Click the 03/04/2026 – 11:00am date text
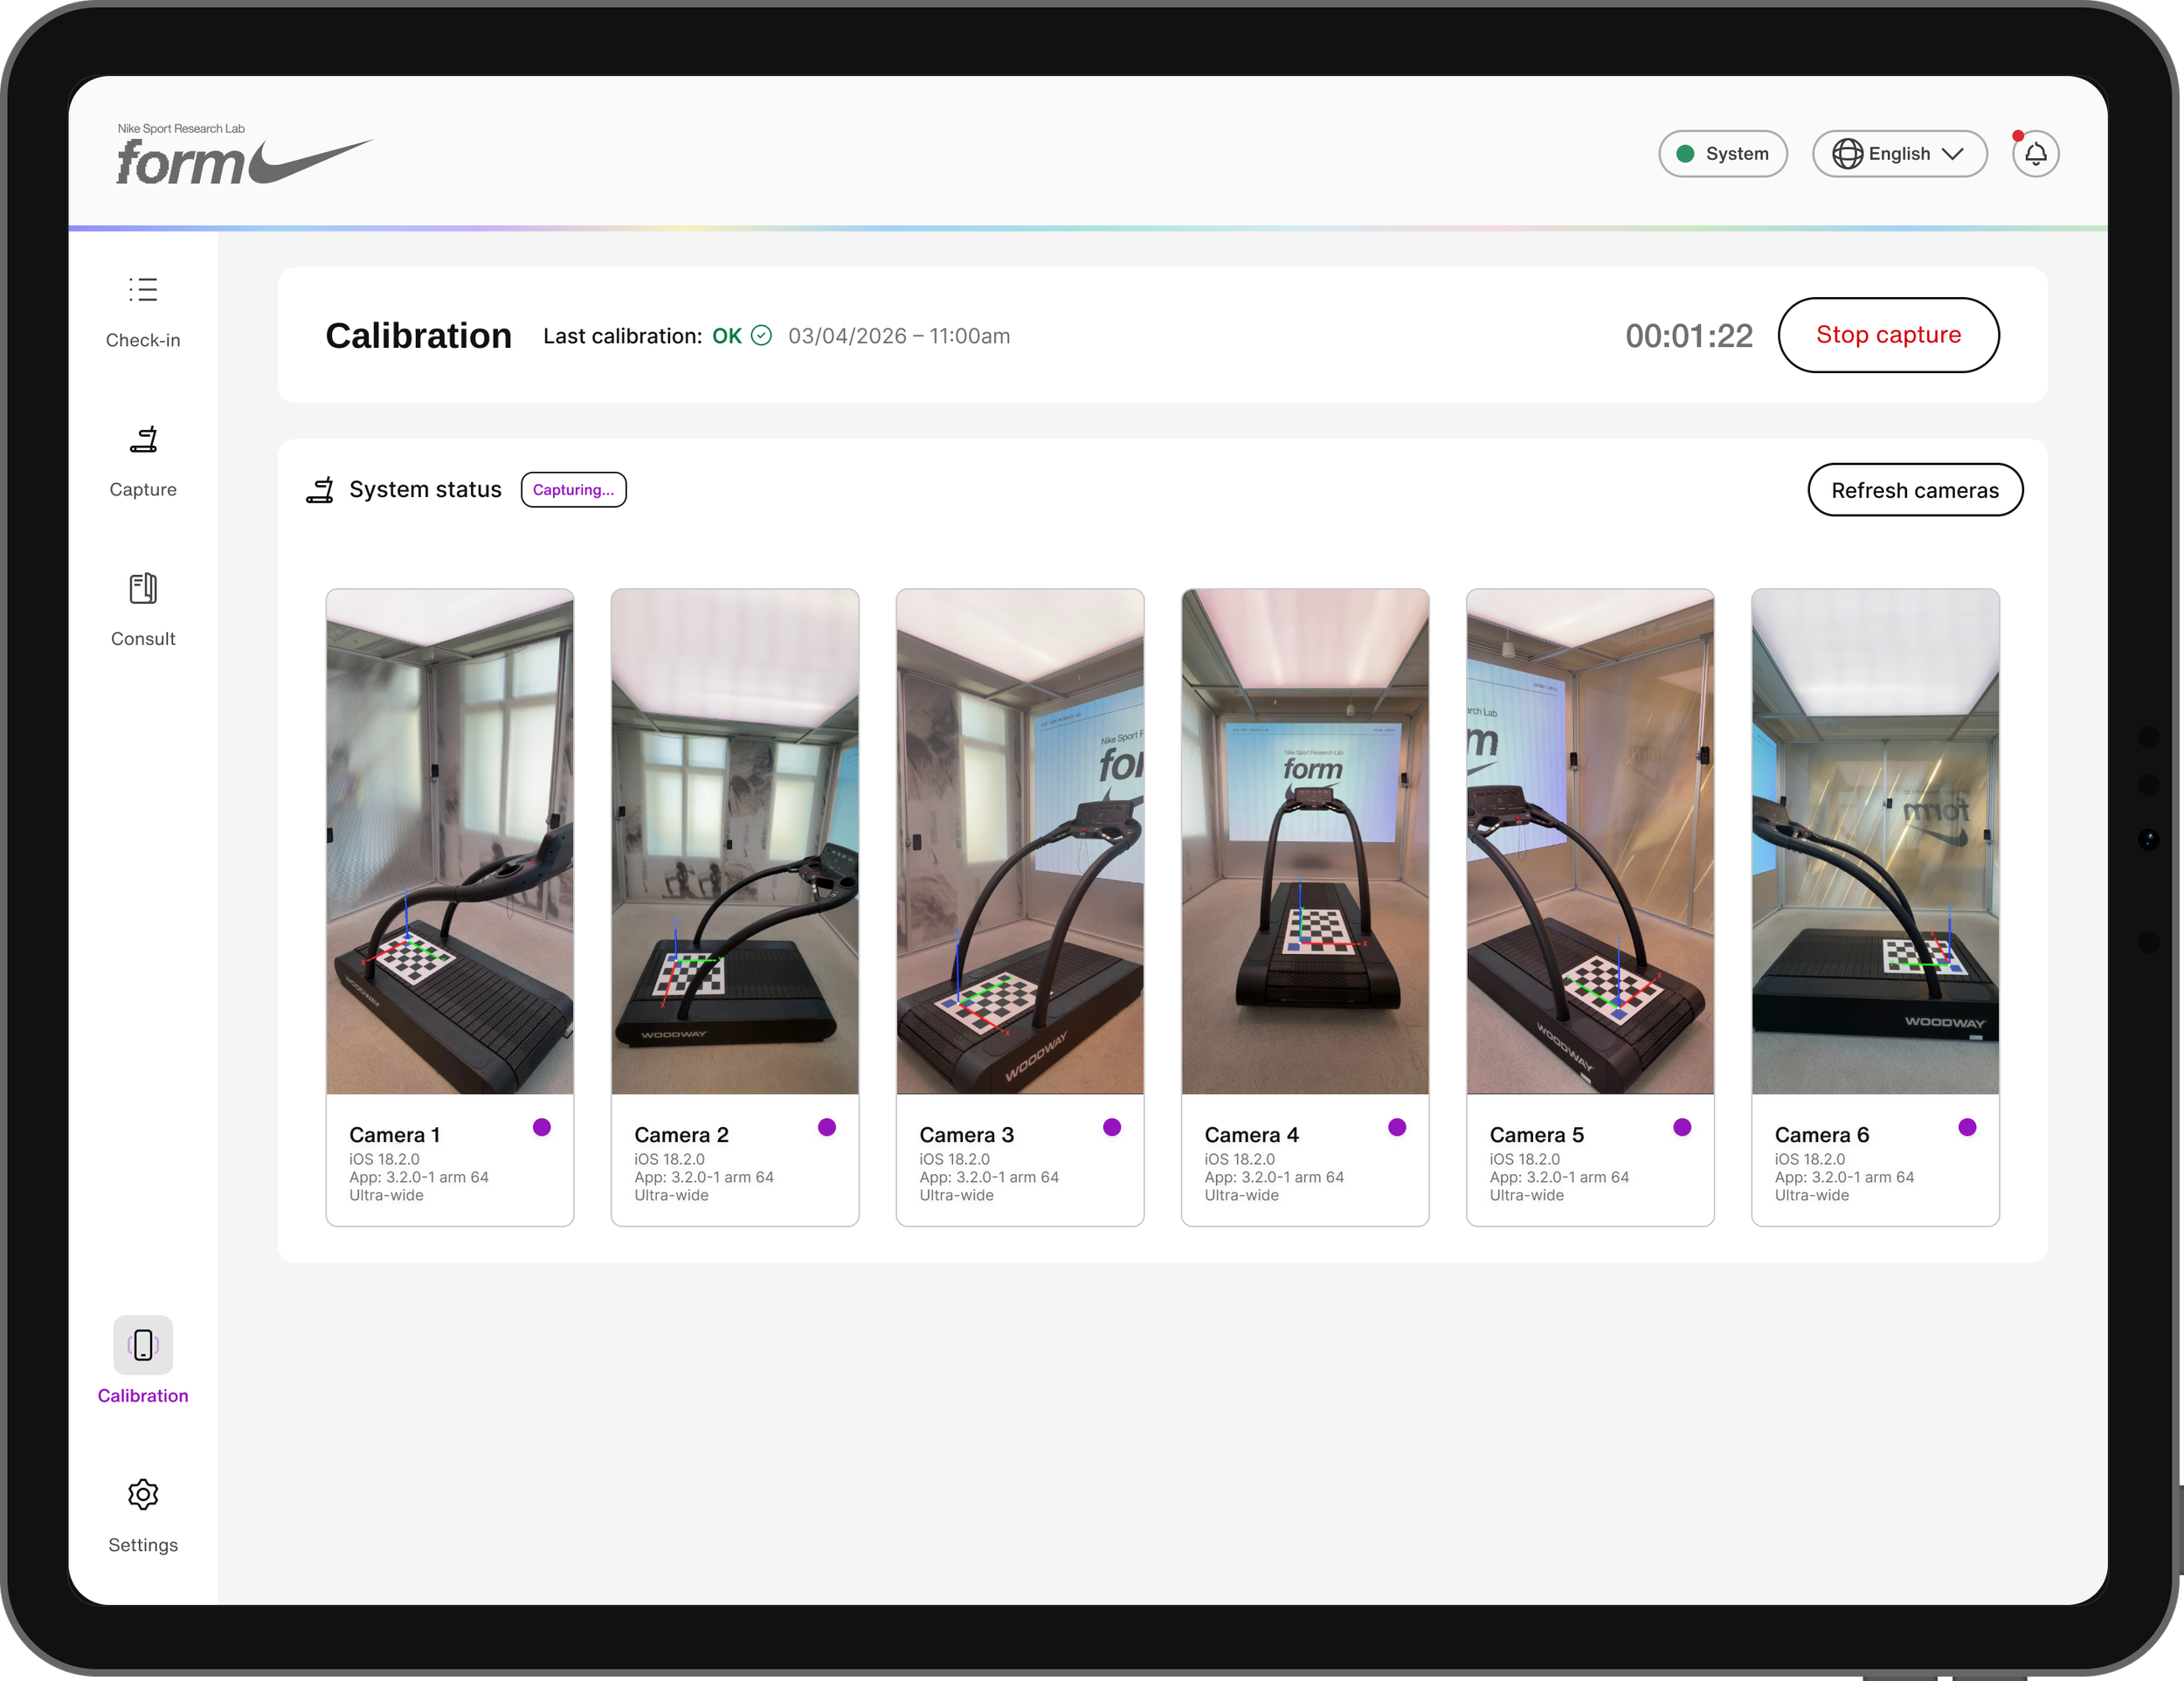Viewport: 2184px width, 1681px height. click(x=899, y=336)
